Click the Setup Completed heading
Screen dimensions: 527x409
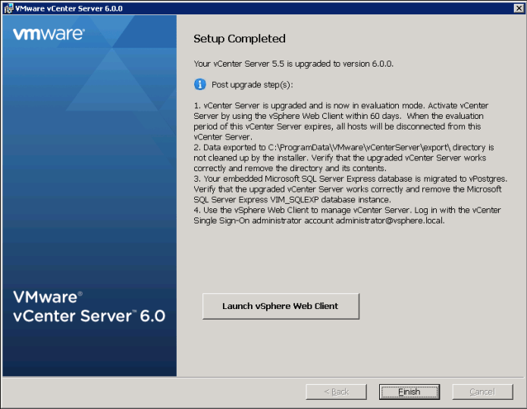click(x=239, y=39)
